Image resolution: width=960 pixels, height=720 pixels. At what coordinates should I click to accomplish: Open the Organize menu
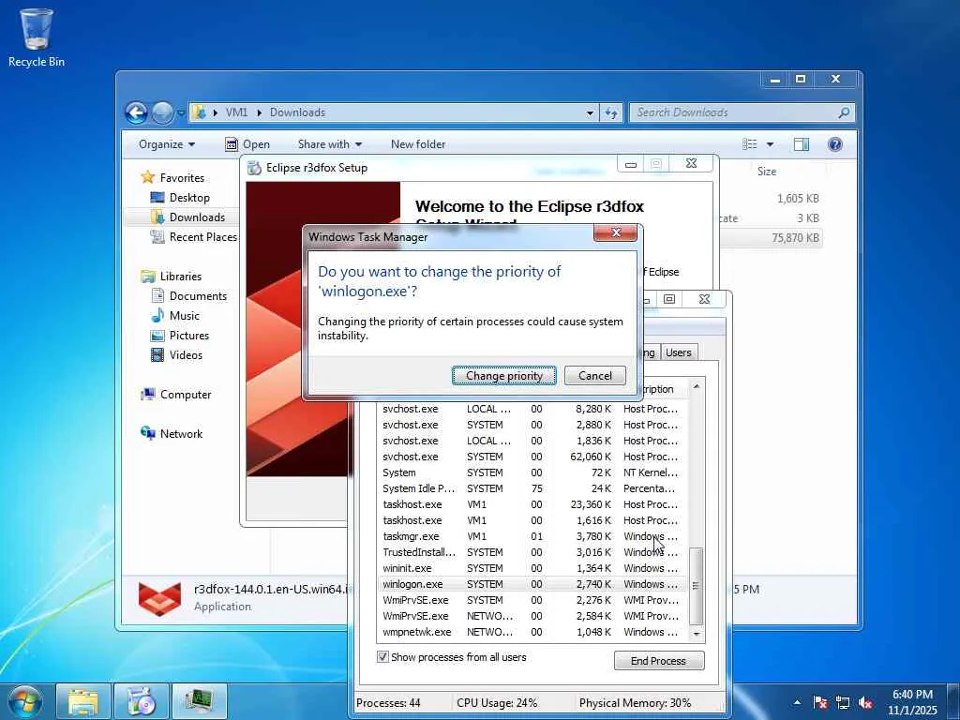click(x=167, y=144)
